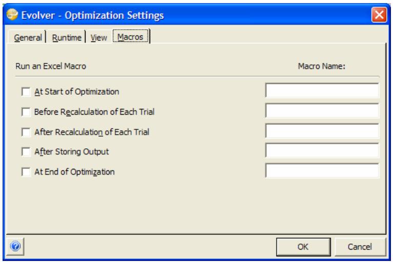Click the blue help question mark icon
Image resolution: width=393 pixels, height=262 pixels.
pos(15,246)
